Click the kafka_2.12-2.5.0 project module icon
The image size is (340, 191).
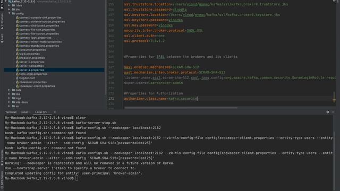coord(10,1)
